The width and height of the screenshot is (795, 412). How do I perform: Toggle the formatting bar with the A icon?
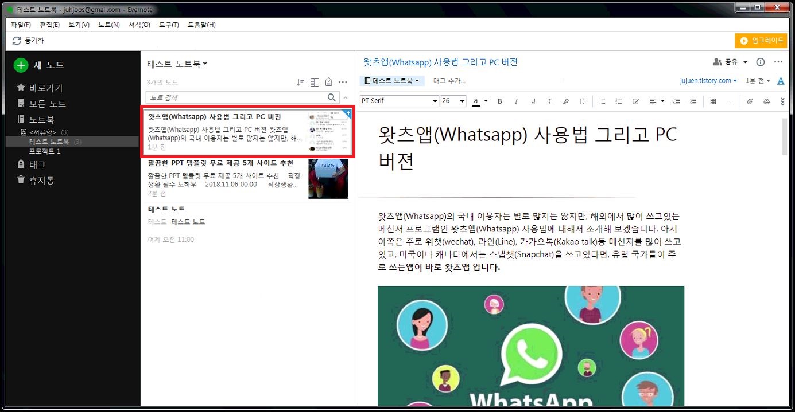(x=781, y=81)
